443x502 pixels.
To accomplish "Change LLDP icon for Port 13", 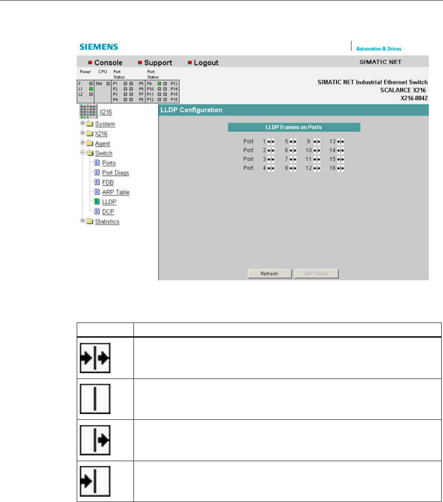I will [x=341, y=142].
